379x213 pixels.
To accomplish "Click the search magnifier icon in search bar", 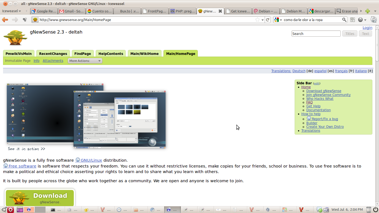I will pos(344,20).
